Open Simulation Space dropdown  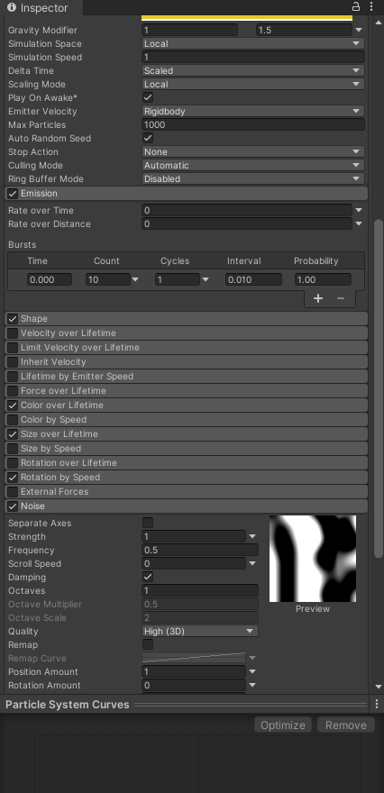252,43
